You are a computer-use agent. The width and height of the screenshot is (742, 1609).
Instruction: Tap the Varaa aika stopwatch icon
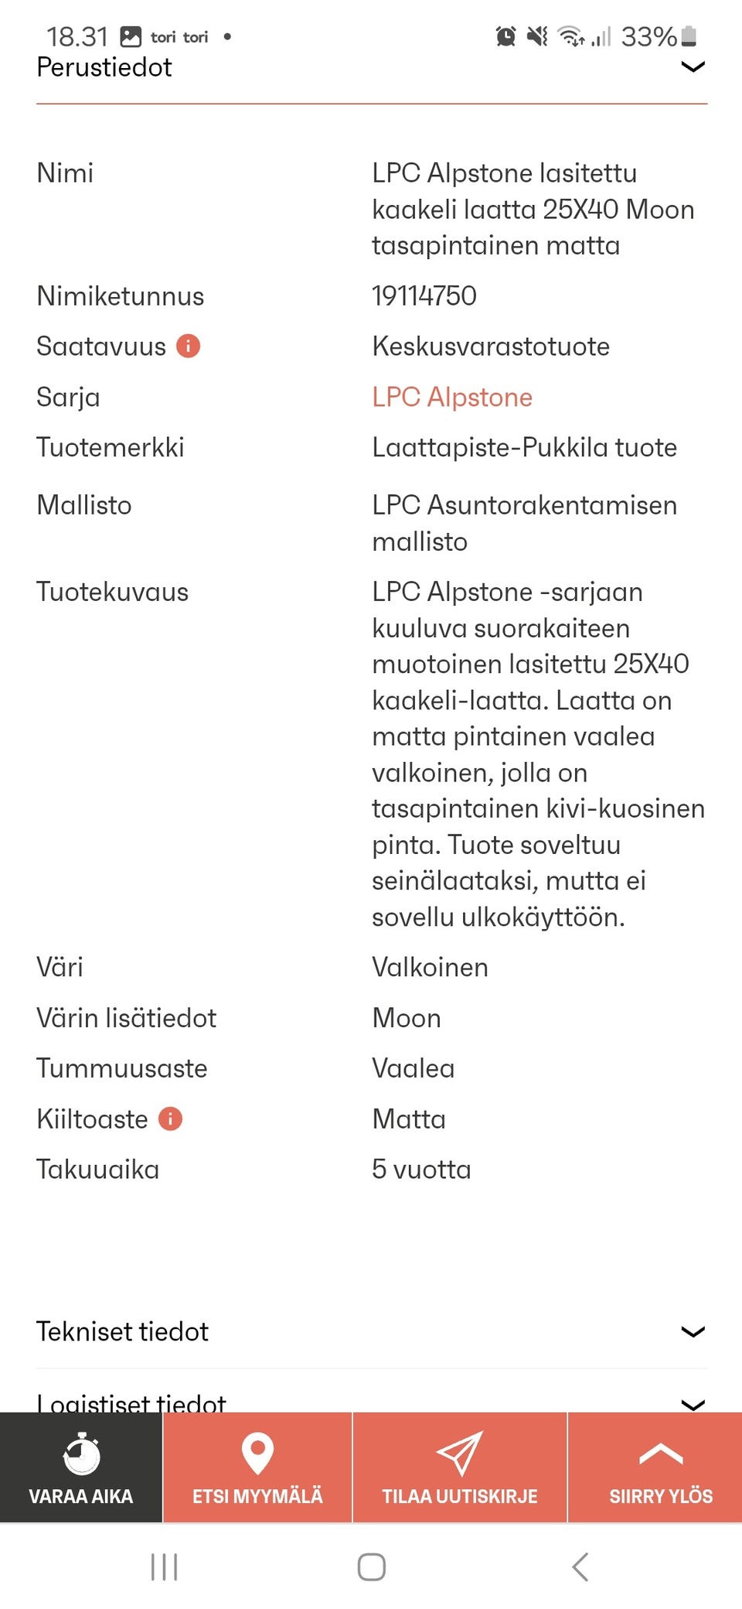point(81,1454)
